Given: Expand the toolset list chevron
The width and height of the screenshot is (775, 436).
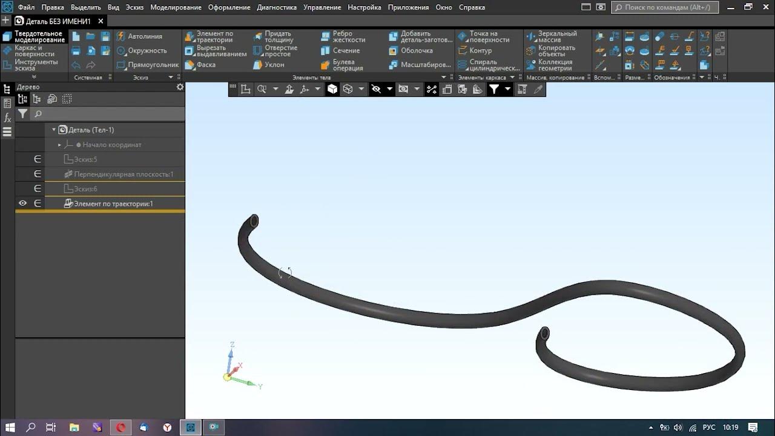Looking at the screenshot, I should (x=34, y=77).
